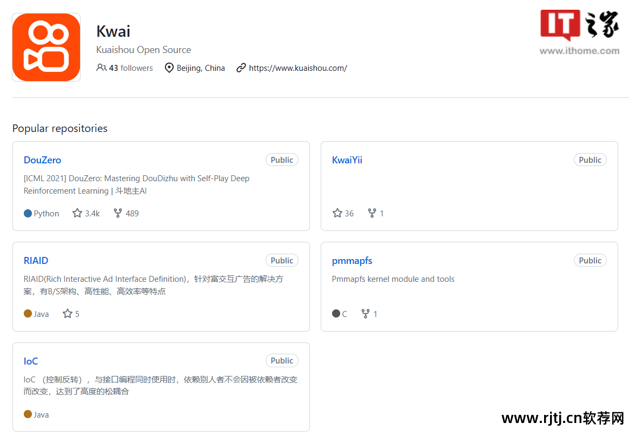Open the RIAID repository
629x443 pixels.
(36, 261)
